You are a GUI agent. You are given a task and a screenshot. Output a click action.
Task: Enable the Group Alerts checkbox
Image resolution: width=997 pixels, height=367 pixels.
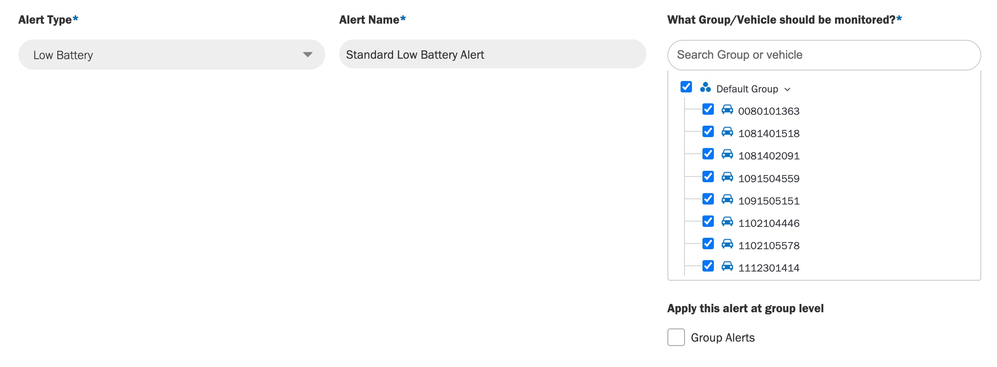click(x=676, y=337)
